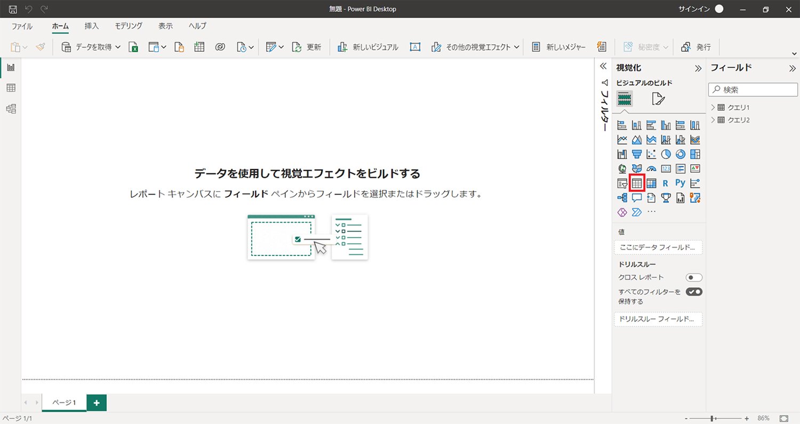Switch to the format visual pane icon
This screenshot has width=800, height=424.
point(658,99)
